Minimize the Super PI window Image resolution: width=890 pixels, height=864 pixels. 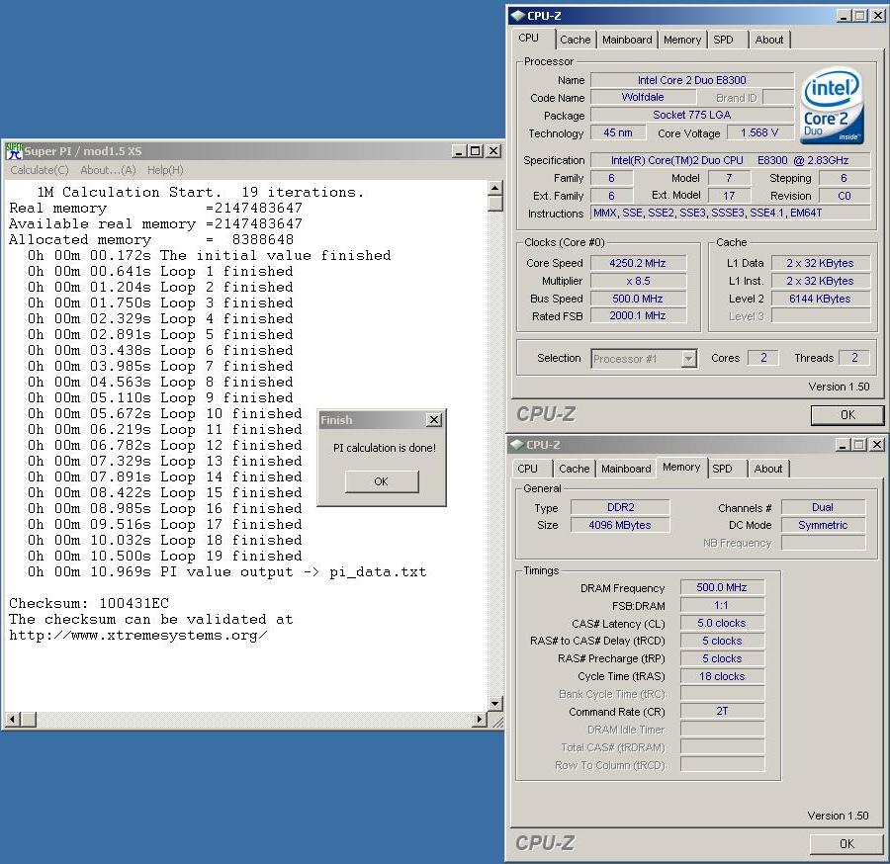(459, 151)
